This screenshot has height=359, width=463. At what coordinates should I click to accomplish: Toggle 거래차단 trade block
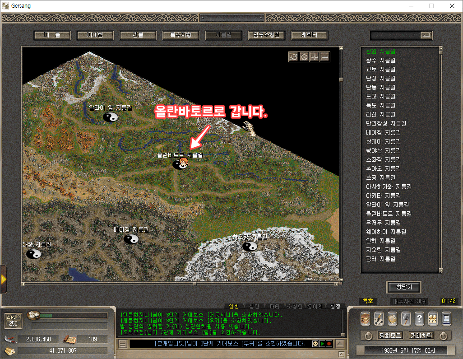[421, 336]
